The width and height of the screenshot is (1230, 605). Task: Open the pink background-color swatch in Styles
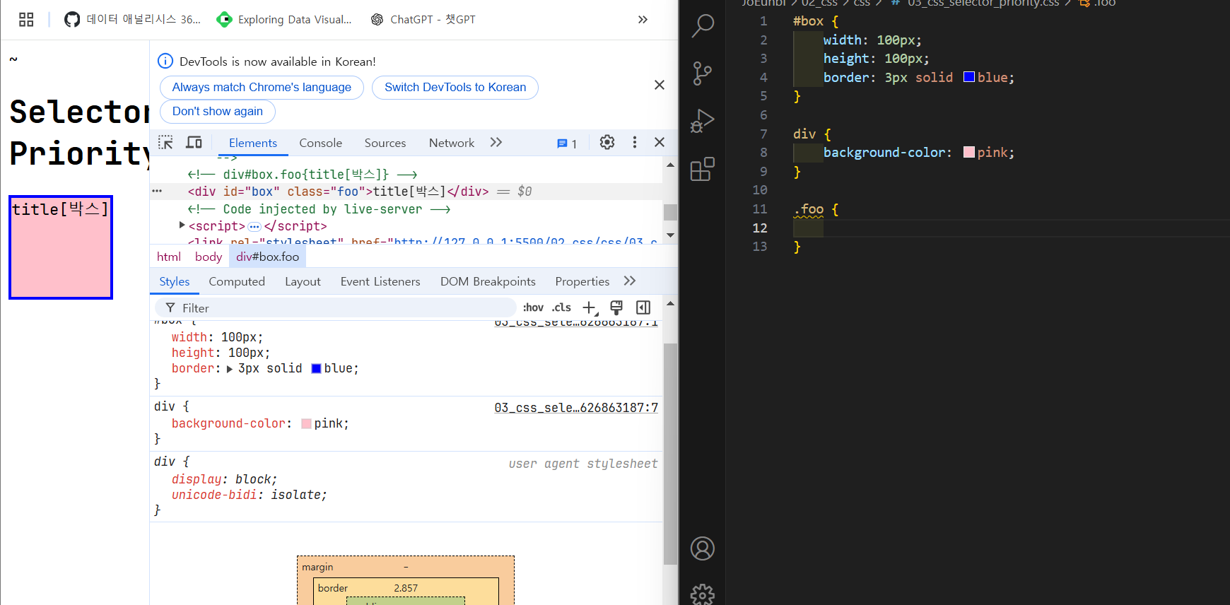[307, 424]
